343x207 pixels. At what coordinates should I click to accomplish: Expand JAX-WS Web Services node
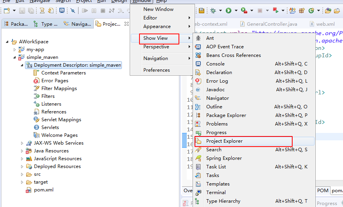pyautogui.click(x=22, y=143)
